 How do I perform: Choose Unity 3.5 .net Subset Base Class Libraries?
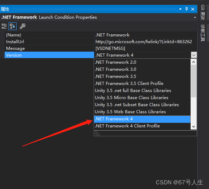pos(143,105)
